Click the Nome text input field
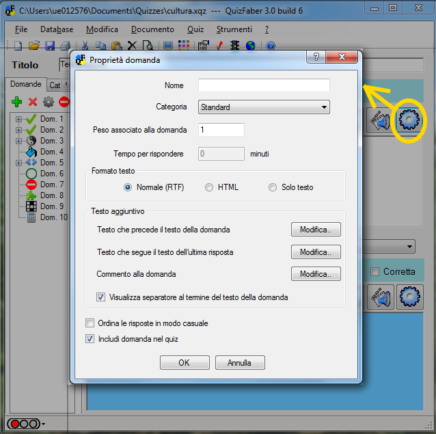The image size is (436, 434). coord(264,85)
